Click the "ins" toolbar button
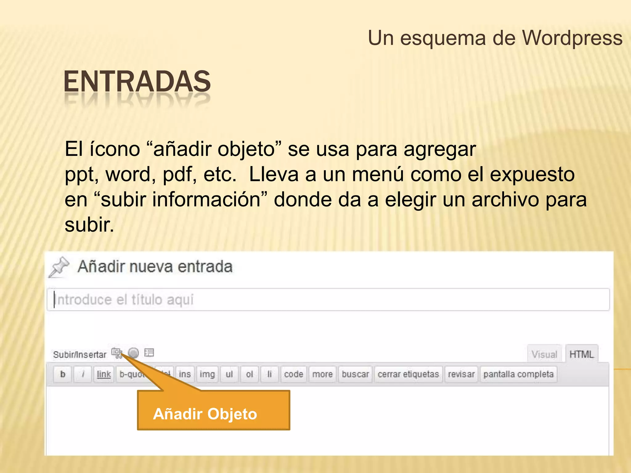 (x=185, y=374)
